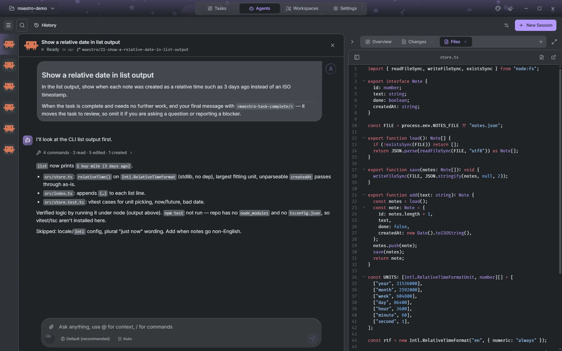This screenshot has height=351, width=562.
Task: Switch to the Tasks tab
Action: (x=217, y=8)
